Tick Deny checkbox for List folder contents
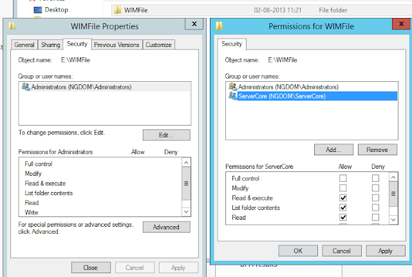The height and width of the screenshot is (277, 412). point(375,207)
